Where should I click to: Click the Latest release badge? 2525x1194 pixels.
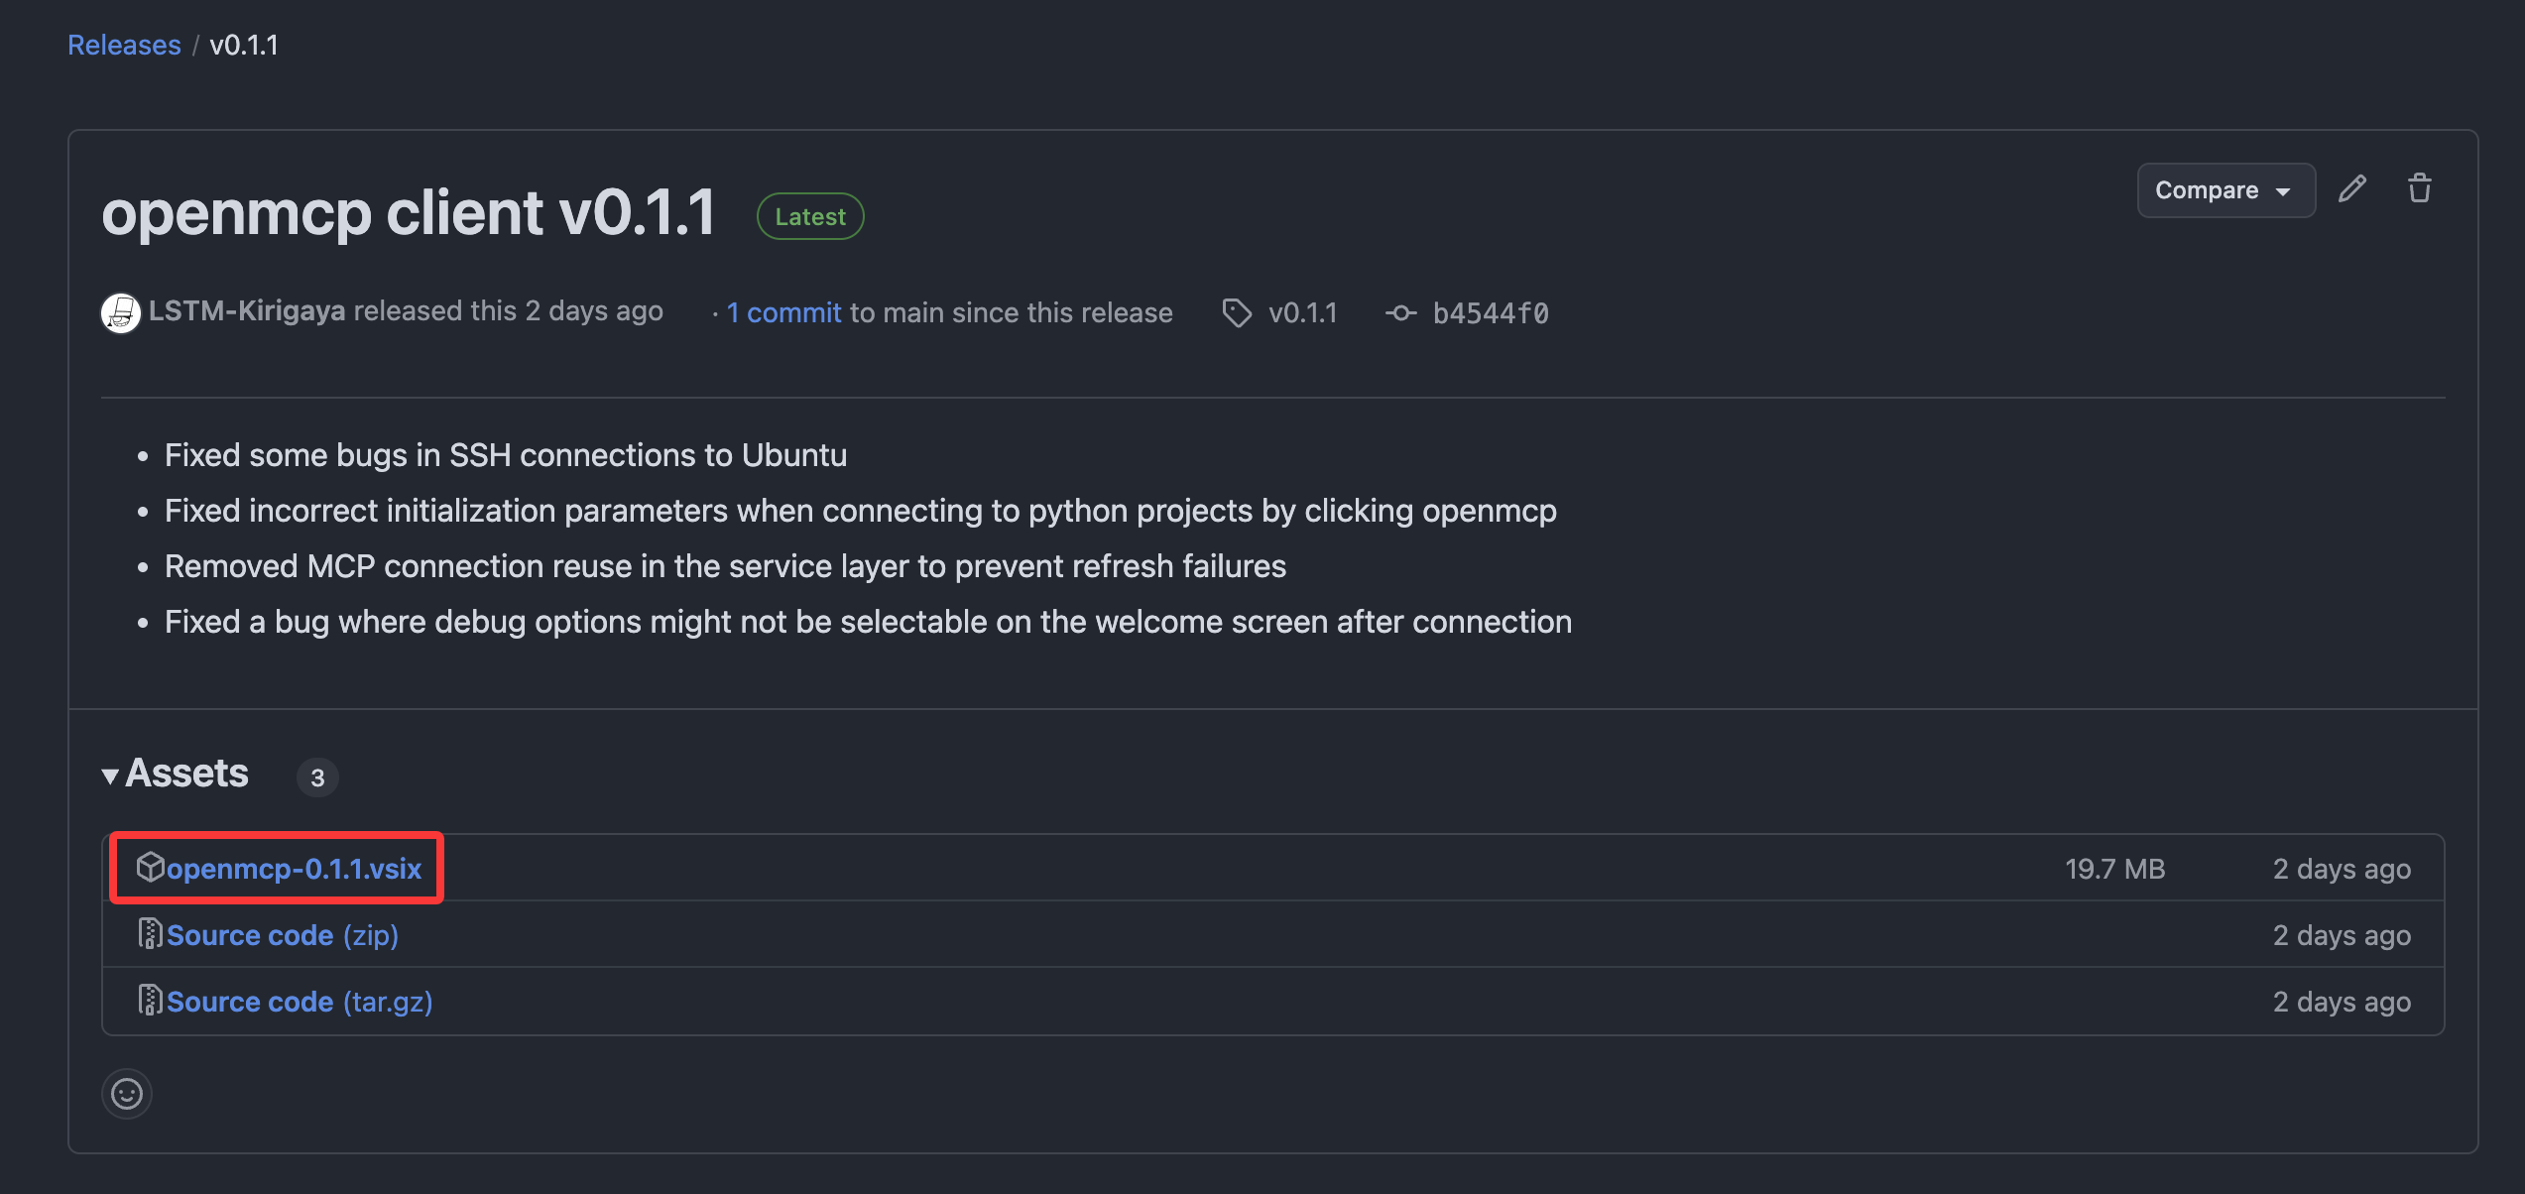pyautogui.click(x=809, y=216)
